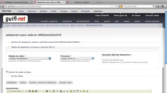Click the search magnifier in Diccionario RAE box
Image resolution: width=167 pixels, height=93 pixels.
[153, 6]
